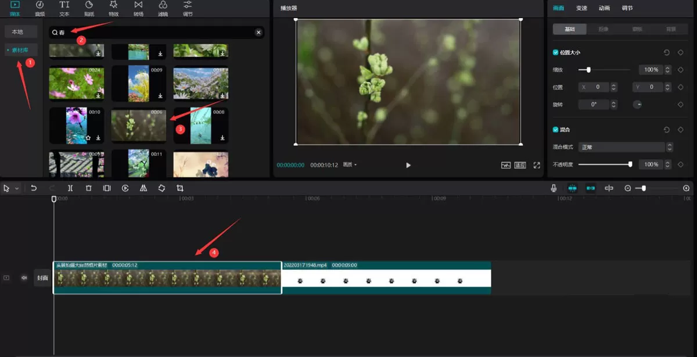Click the crop tool icon in timeline toolbar
This screenshot has height=357, width=697.
point(180,188)
